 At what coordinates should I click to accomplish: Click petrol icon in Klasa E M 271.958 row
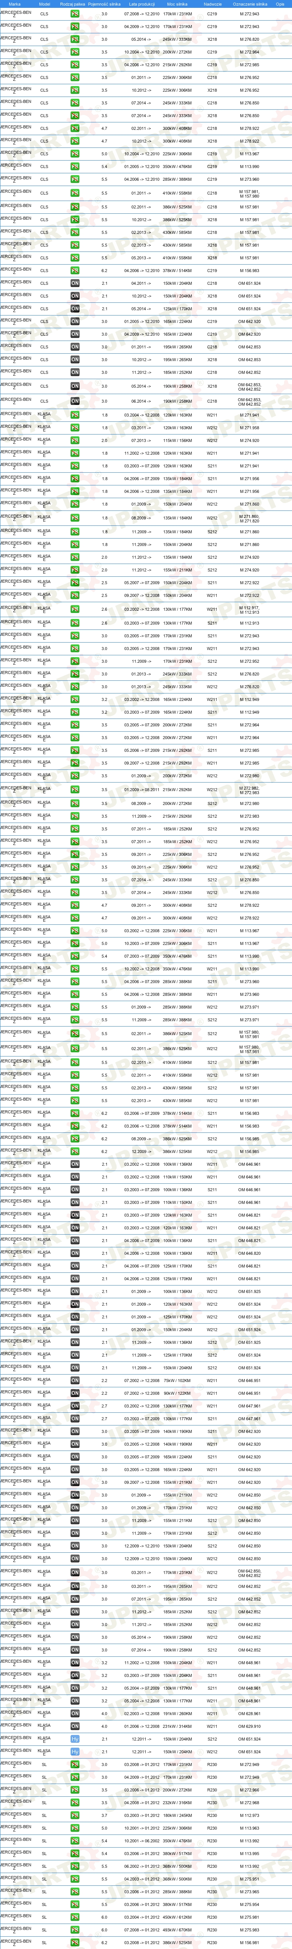point(75,427)
